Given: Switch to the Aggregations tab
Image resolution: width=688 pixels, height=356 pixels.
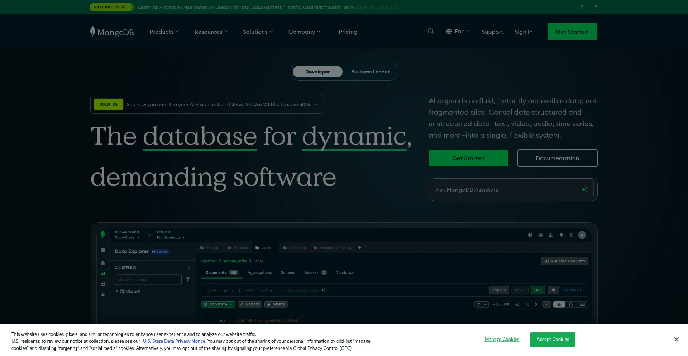Looking at the screenshot, I should click(x=259, y=272).
